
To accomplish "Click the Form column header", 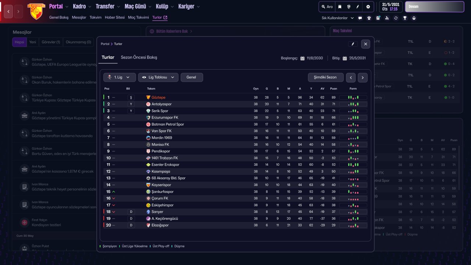I will click(353, 89).
